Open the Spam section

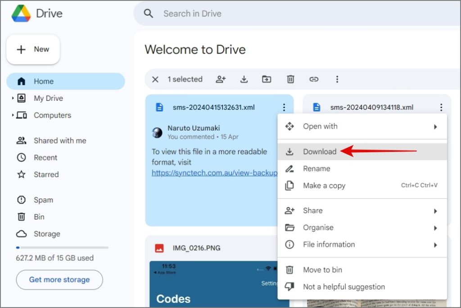[x=43, y=200]
